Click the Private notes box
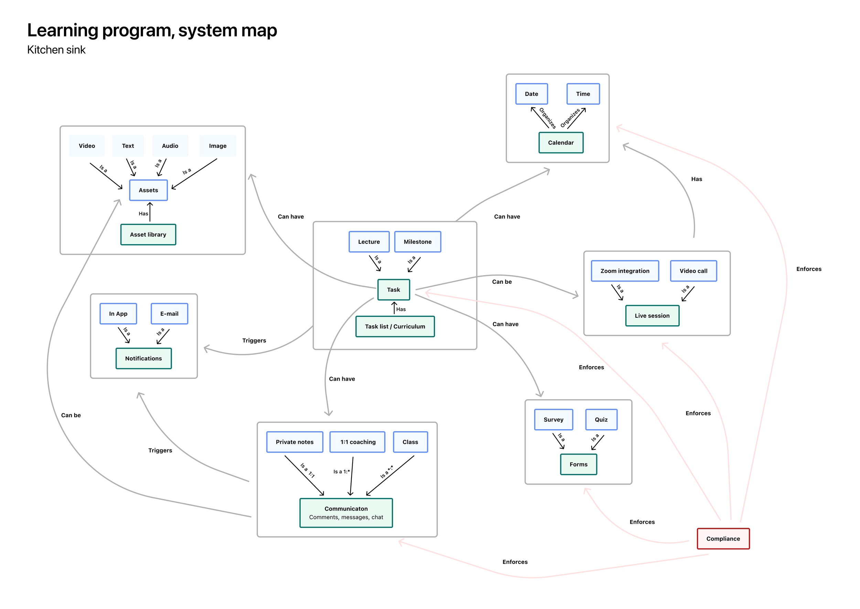 tap(294, 442)
